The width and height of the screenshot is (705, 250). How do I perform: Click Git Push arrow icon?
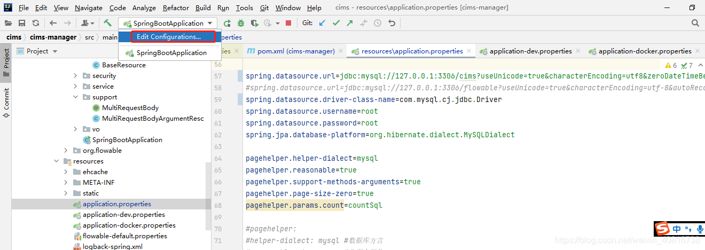350,23
